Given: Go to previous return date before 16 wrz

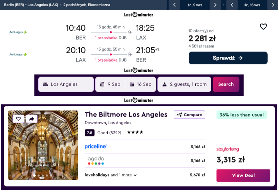Looking at the screenshot, I should point(232,5).
